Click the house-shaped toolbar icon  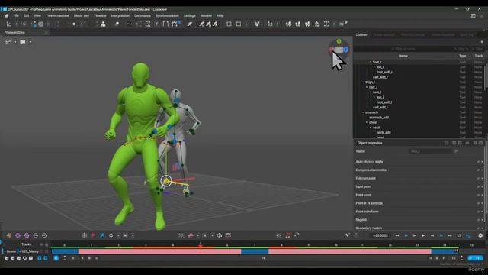[x=317, y=24]
